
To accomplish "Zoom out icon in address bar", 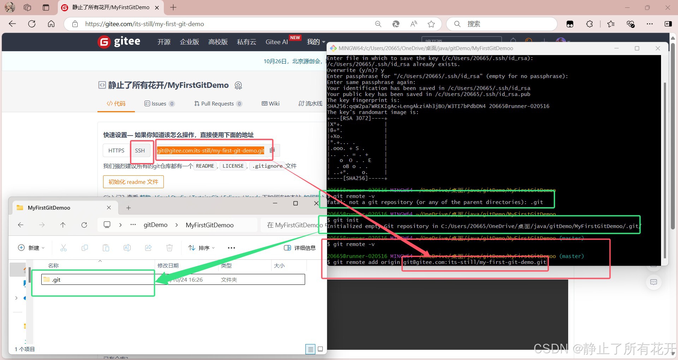I will 378,24.
